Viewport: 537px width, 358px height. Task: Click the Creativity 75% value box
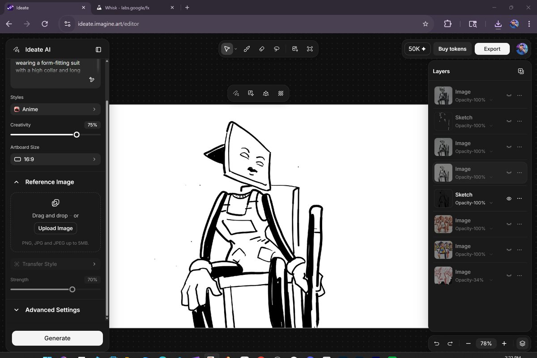(92, 125)
